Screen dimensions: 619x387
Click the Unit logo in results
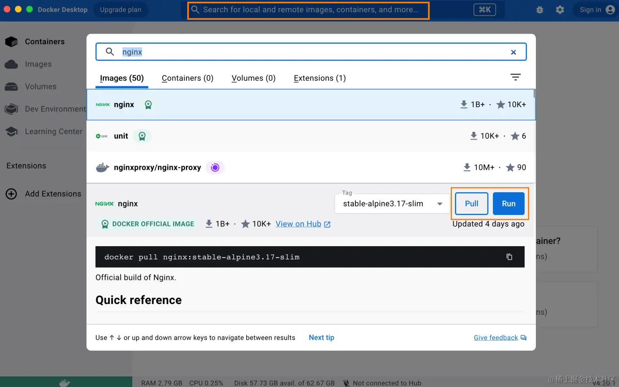click(x=102, y=136)
